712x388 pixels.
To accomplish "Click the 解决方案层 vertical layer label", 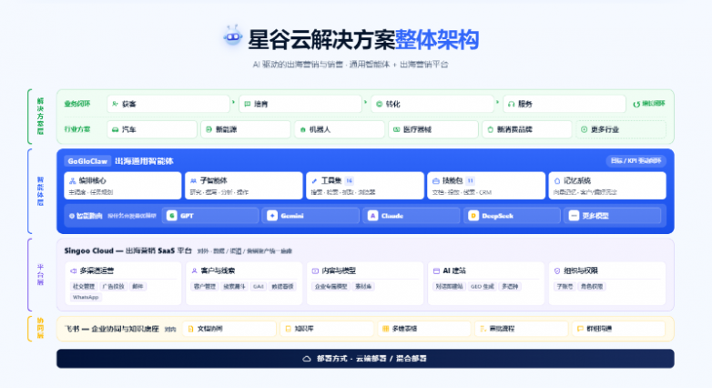I will [x=40, y=117].
